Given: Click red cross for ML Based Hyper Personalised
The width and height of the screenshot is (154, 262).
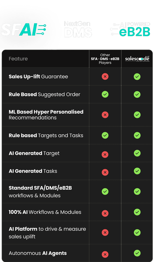Looking at the screenshot, I should (x=105, y=115).
